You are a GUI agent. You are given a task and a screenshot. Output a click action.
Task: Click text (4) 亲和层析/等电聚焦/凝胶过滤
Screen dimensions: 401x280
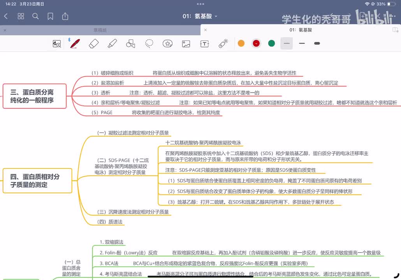(x=126, y=103)
